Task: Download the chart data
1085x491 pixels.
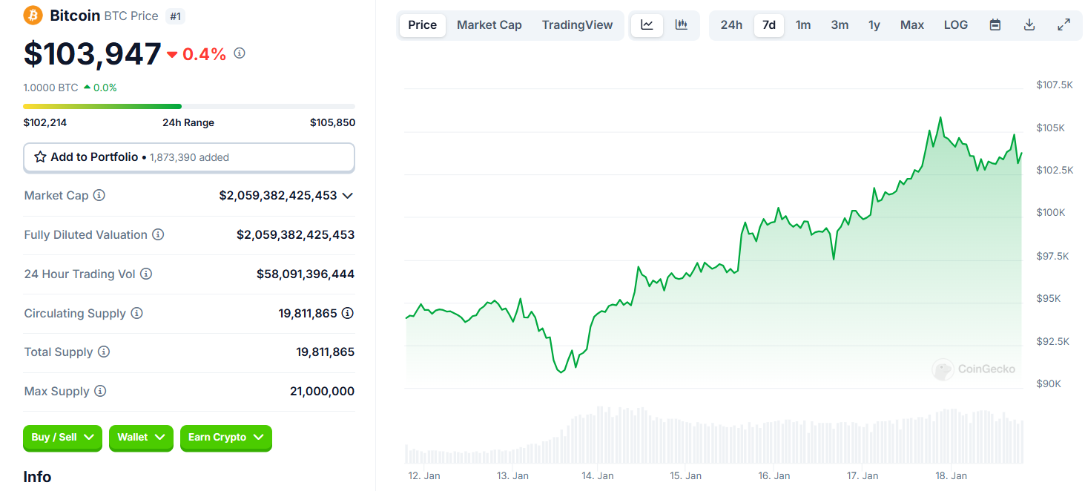Action: (x=1029, y=25)
